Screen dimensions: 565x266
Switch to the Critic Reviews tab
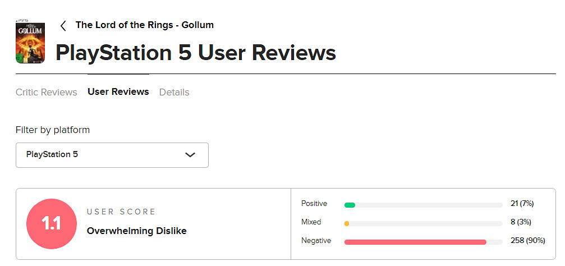pos(46,92)
